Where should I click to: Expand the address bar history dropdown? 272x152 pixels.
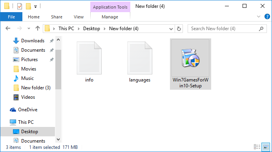171,29
